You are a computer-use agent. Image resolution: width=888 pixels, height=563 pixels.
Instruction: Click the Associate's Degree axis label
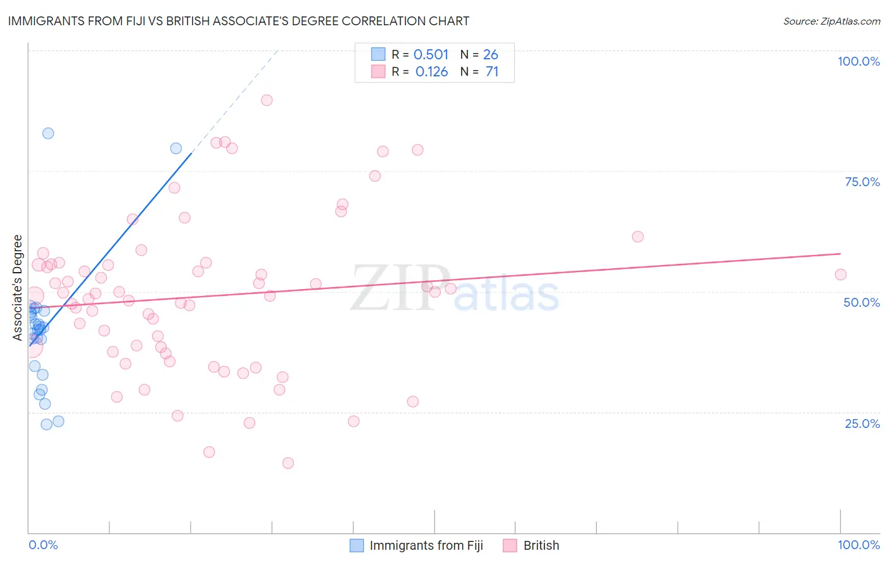point(18,287)
